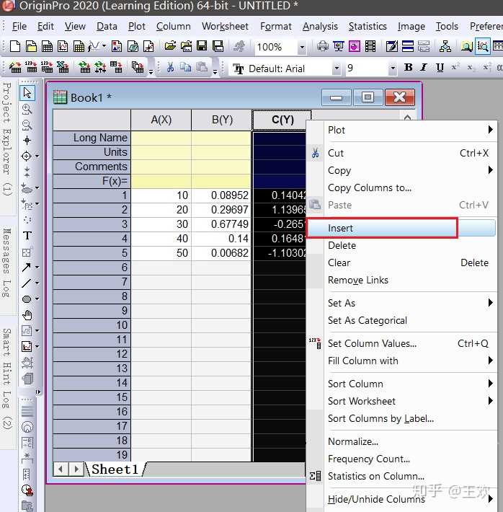The height and width of the screenshot is (512, 503).
Task: Open the Tools menu
Action: pos(447,26)
